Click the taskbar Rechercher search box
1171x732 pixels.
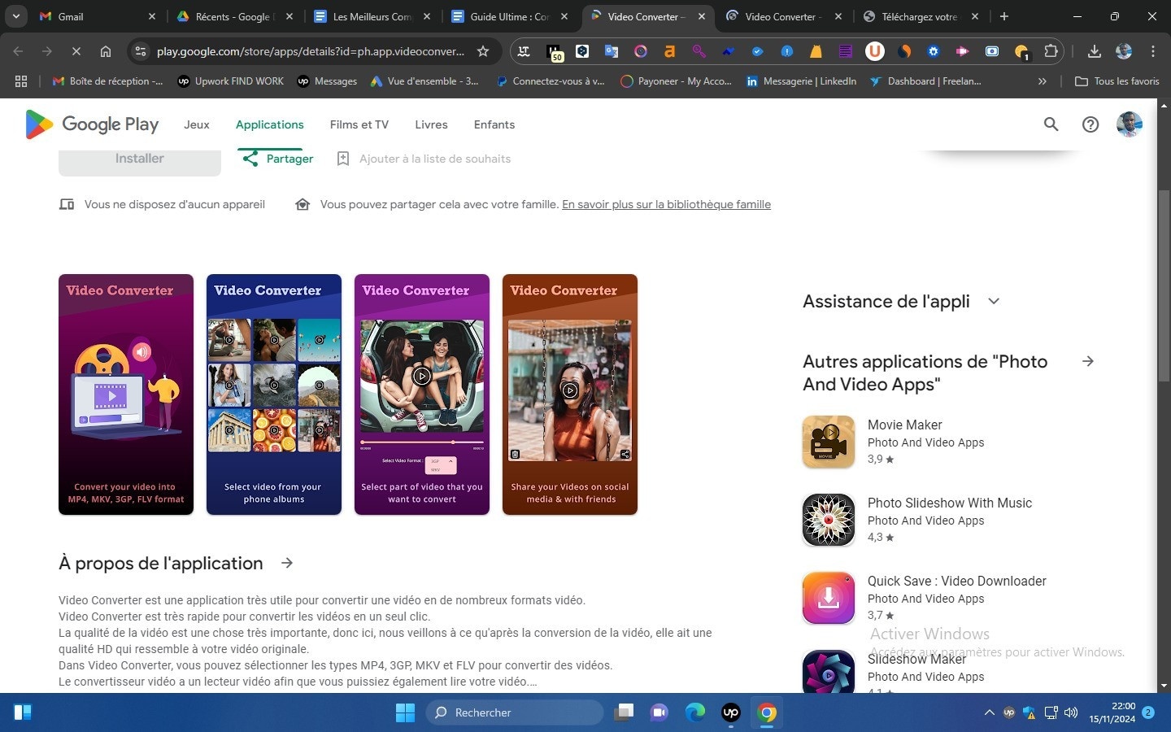514,712
